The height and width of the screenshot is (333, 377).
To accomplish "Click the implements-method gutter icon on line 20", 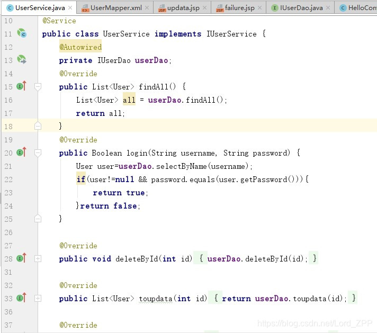I will [21, 152].
